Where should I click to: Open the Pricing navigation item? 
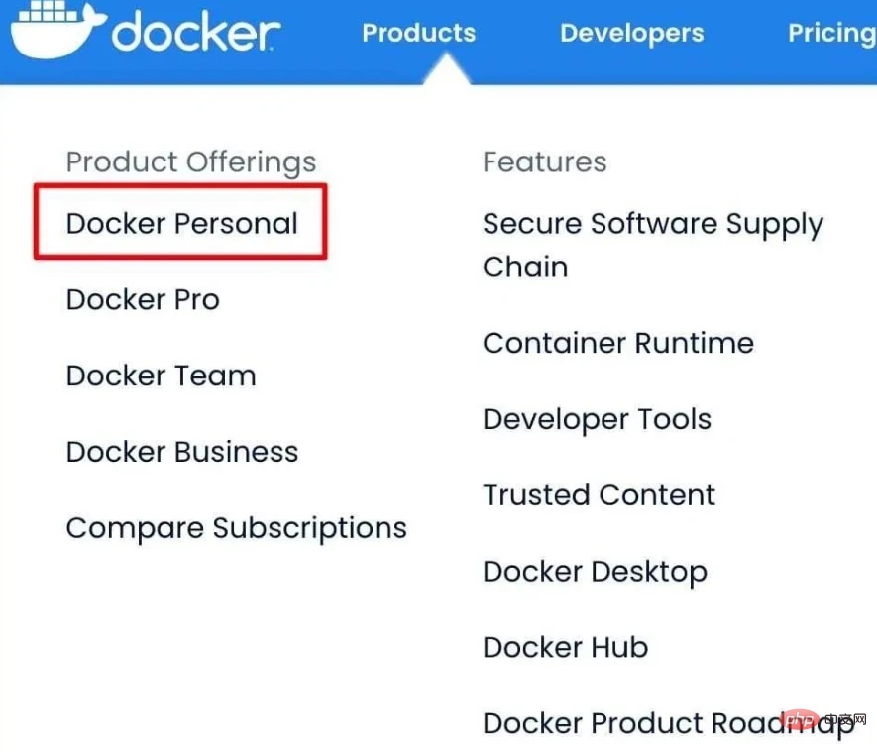coord(831,33)
